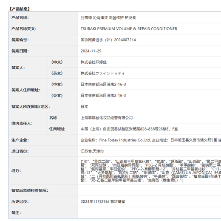221x221 pixels.
Task: Click the (中文) sublabel in 备案人住所地址 row
Action: (57, 85)
